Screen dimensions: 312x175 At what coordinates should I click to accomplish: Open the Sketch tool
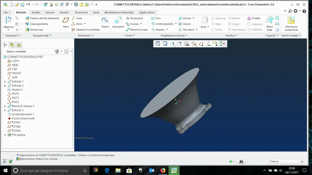point(105,22)
